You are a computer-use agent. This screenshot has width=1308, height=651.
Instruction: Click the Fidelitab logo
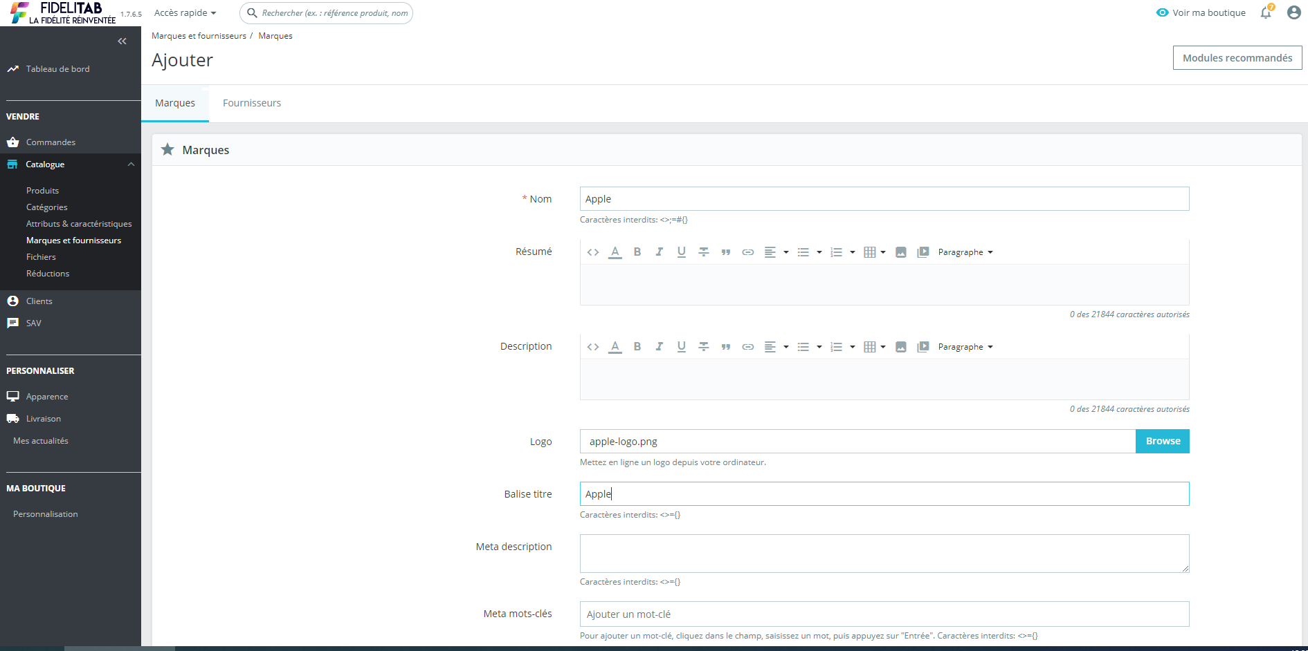click(x=62, y=12)
